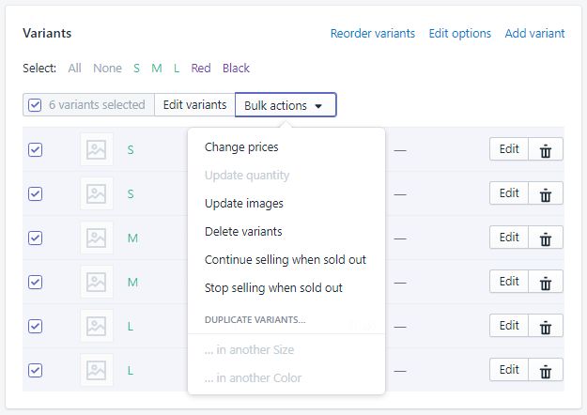Viewport: 587px width, 415px height.
Task: Click the last L size label link
Action: (131, 371)
